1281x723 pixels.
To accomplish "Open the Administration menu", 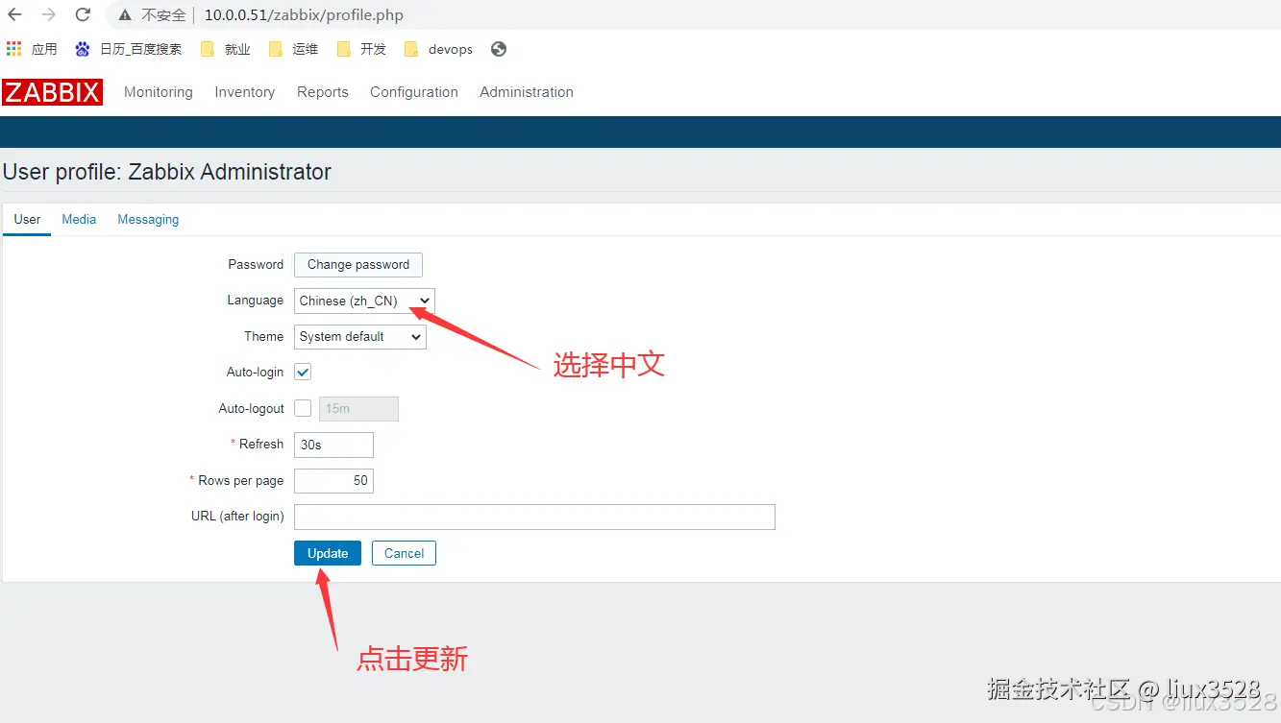I will pos(526,92).
